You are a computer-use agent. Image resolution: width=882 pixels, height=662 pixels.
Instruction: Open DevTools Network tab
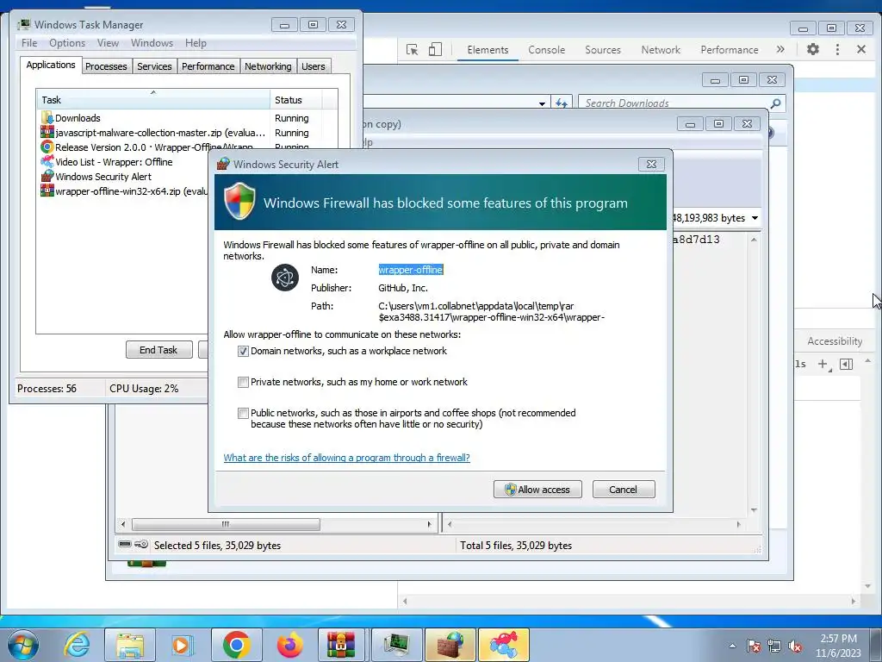(x=661, y=49)
